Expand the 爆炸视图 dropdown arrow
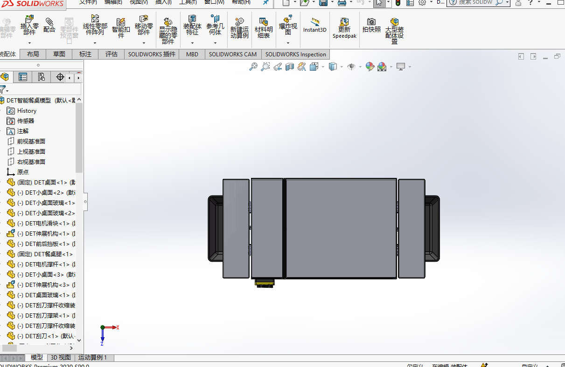The height and width of the screenshot is (367, 565). [x=288, y=43]
